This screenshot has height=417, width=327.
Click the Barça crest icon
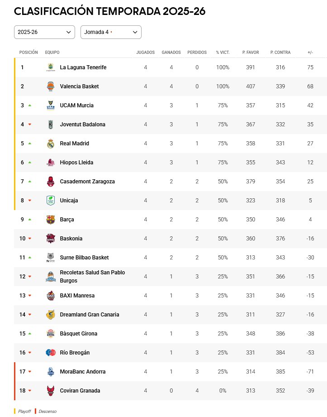click(x=51, y=220)
